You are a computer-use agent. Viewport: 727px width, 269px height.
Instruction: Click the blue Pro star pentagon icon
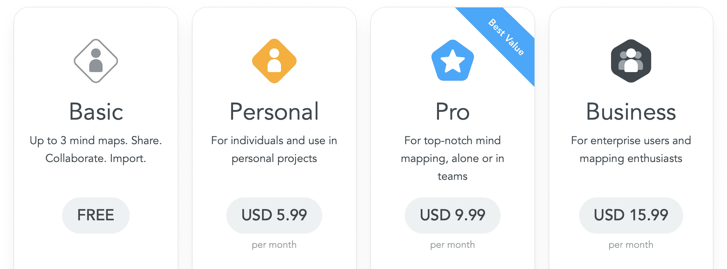pyautogui.click(x=453, y=60)
